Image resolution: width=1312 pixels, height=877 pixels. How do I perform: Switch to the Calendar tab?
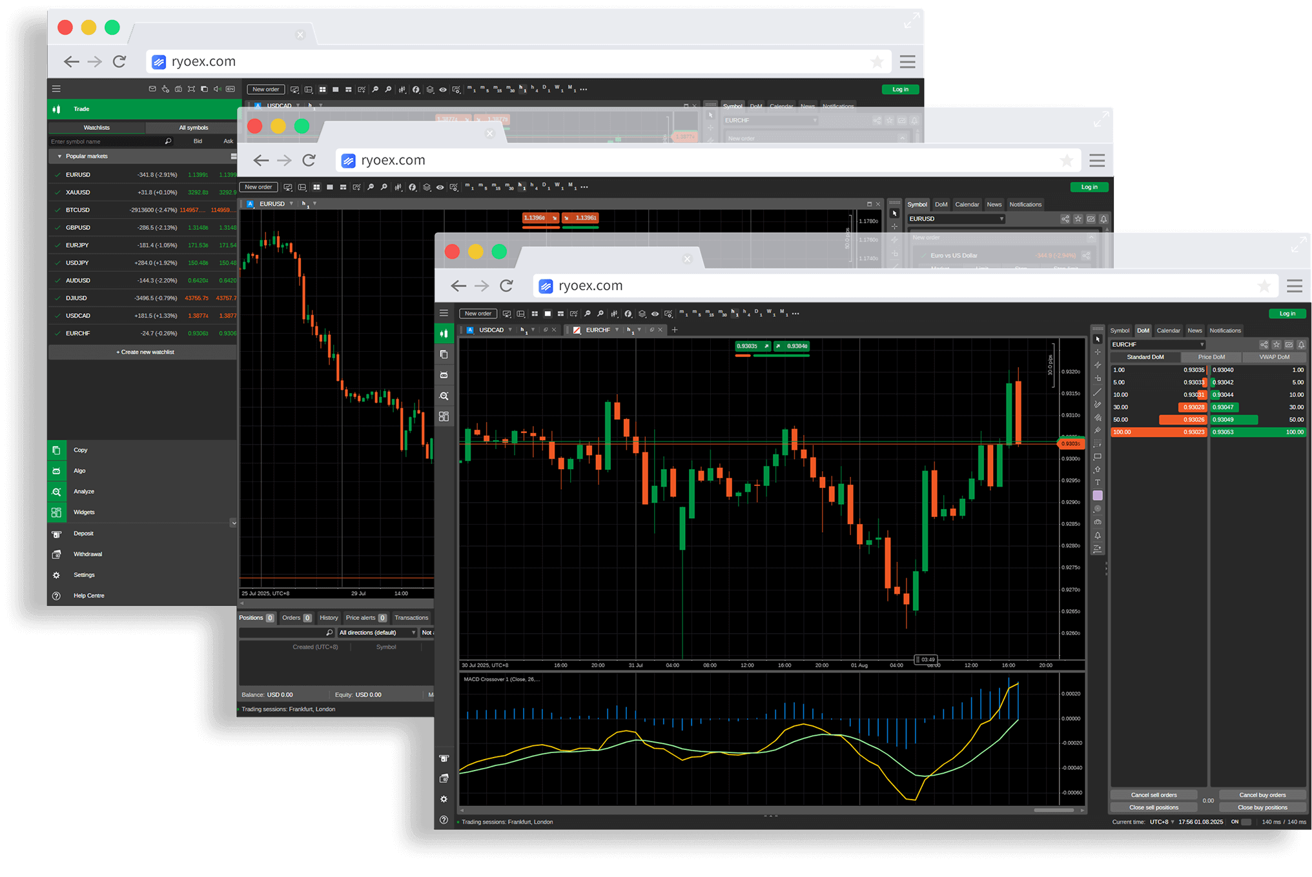[1168, 330]
